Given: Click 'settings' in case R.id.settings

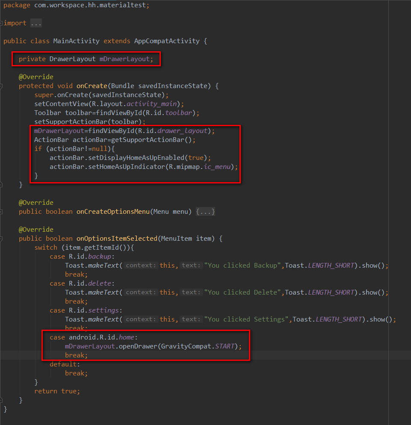Looking at the screenshot, I should tap(103, 310).
